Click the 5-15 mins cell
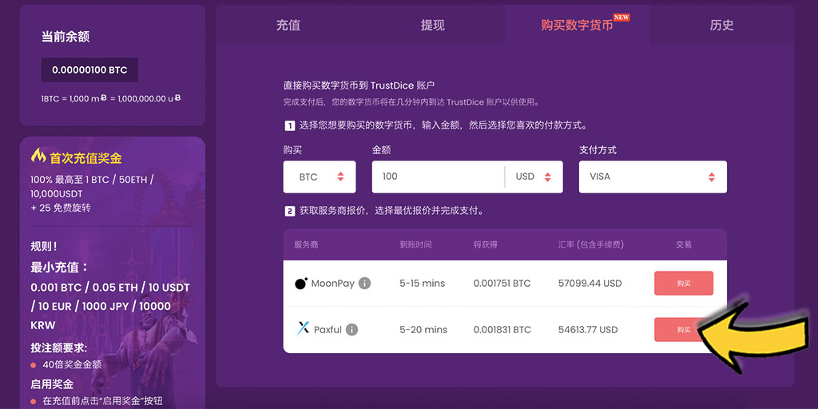818x409 pixels. (423, 284)
